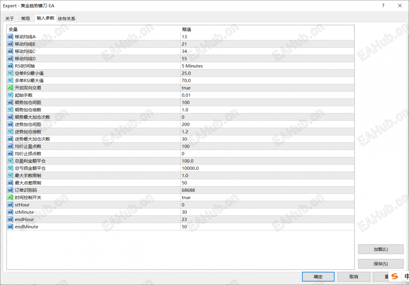Click the 加载(L) button
Image resolution: width=409 pixels, height=285 pixels.
click(381, 249)
